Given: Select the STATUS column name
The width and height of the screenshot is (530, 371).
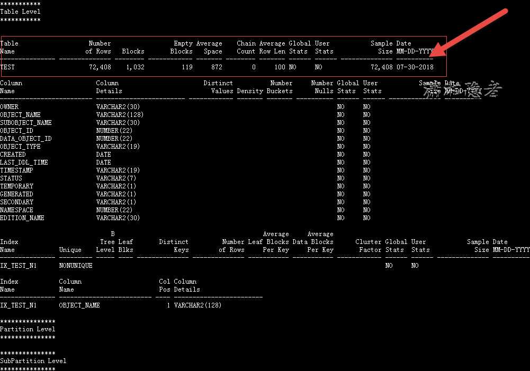Looking at the screenshot, I should (11, 178).
